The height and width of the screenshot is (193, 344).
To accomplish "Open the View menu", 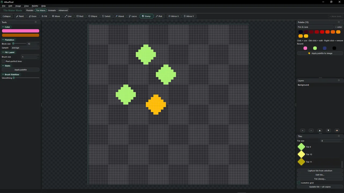I will coord(26,6).
